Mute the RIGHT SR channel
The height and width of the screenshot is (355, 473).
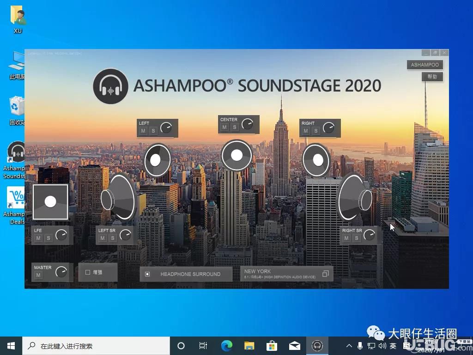[346, 238]
